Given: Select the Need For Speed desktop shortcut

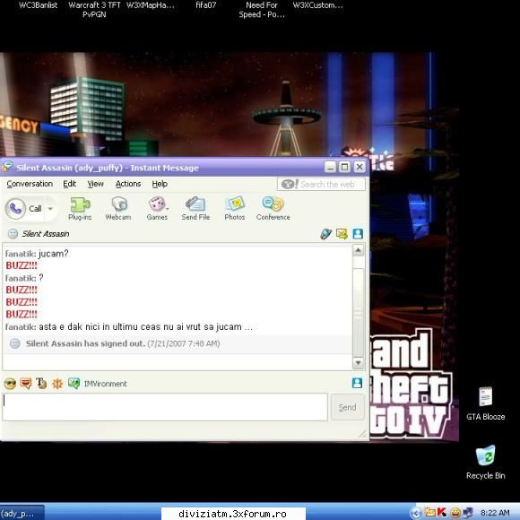Looking at the screenshot, I should [262, 10].
